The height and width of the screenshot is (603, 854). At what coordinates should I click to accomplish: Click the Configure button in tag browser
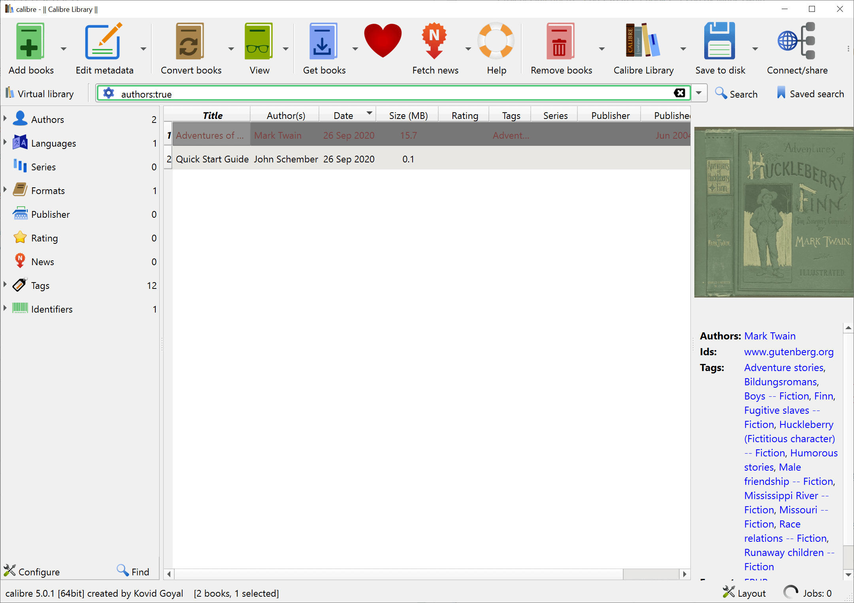coord(32,571)
